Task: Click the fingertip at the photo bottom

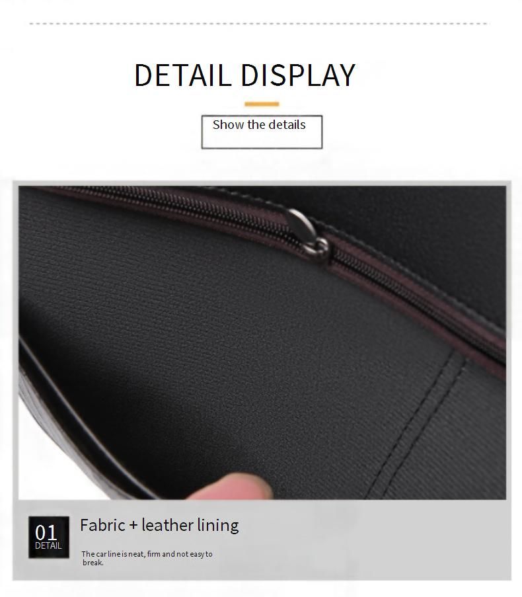Action: (231, 487)
